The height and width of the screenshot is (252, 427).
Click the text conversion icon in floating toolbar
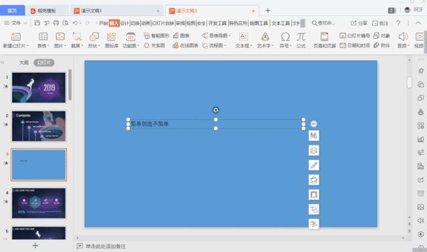pyautogui.click(x=313, y=209)
